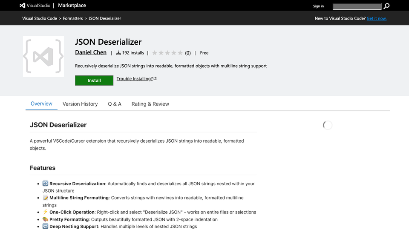Click the search magnifier icon

tap(386, 6)
